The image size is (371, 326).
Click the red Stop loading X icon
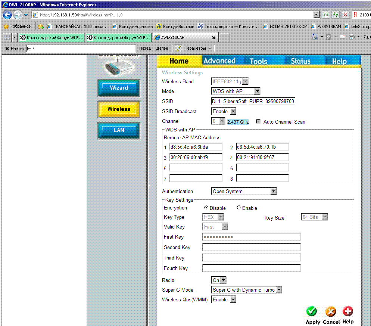pyautogui.click(x=345, y=15)
